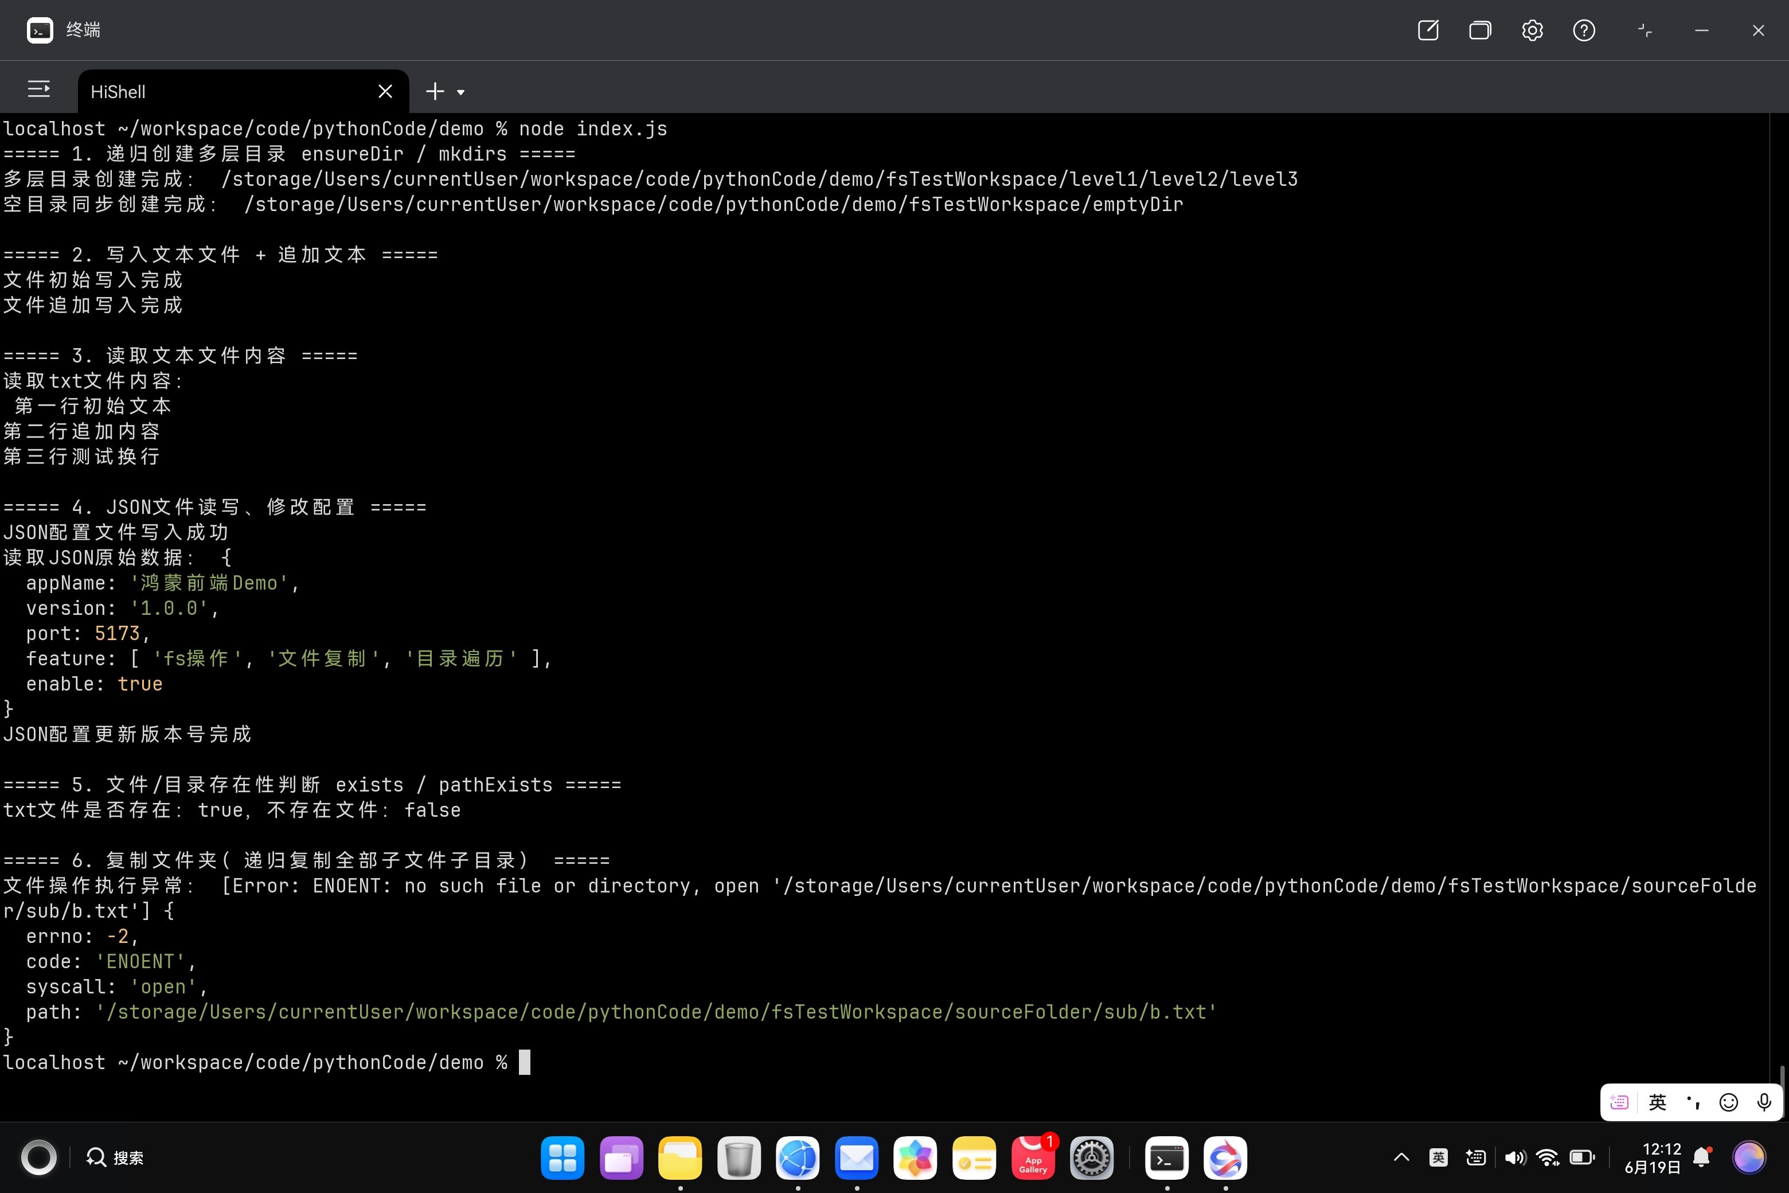Open the assistant orb on taskbar right
The height and width of the screenshot is (1193, 1789).
coord(1749,1158)
